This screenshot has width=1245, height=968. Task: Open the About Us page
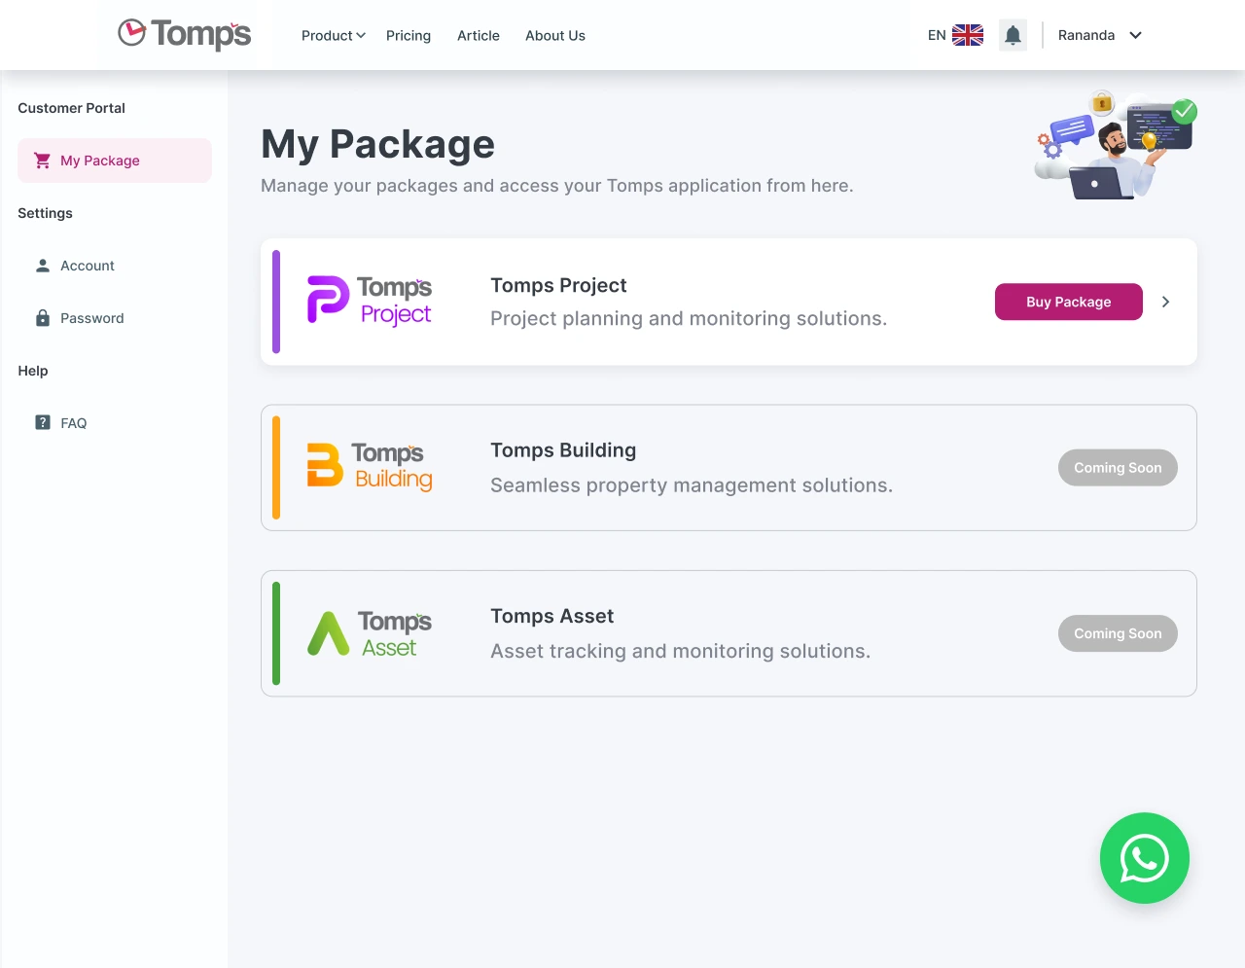click(x=554, y=35)
